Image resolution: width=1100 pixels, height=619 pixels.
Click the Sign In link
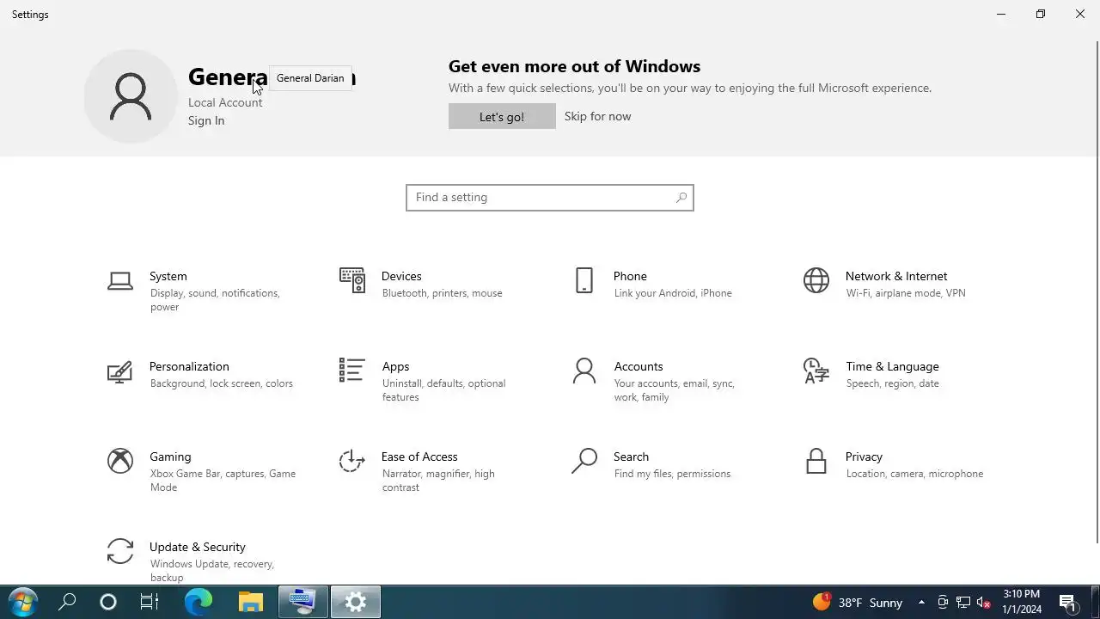coord(206,120)
